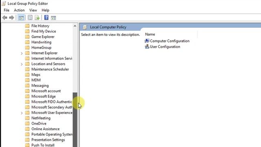Click the Presentation Settings folder icon

27,140
